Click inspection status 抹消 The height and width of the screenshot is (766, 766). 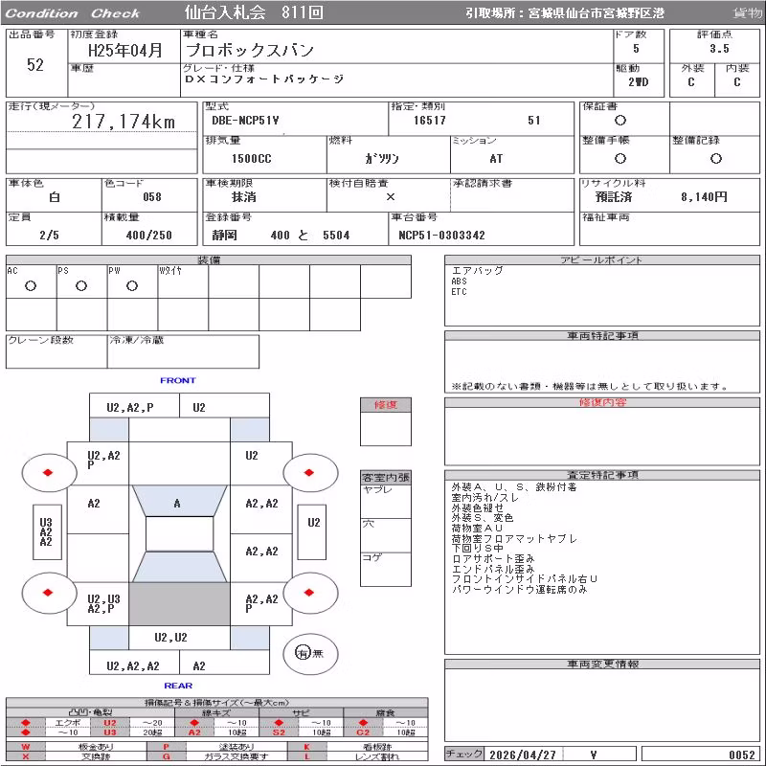click(x=244, y=197)
